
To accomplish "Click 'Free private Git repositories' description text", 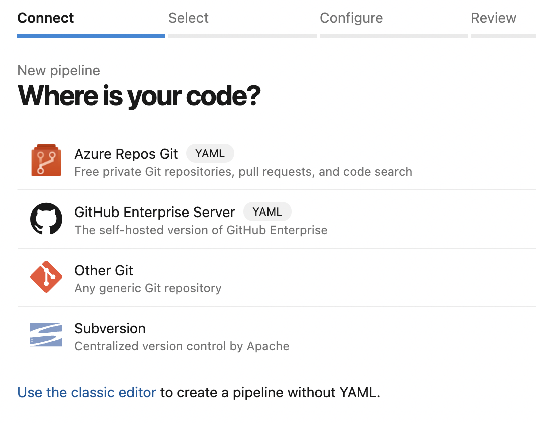I will click(243, 172).
